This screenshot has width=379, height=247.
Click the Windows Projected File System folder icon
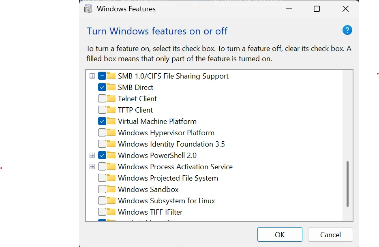111,178
